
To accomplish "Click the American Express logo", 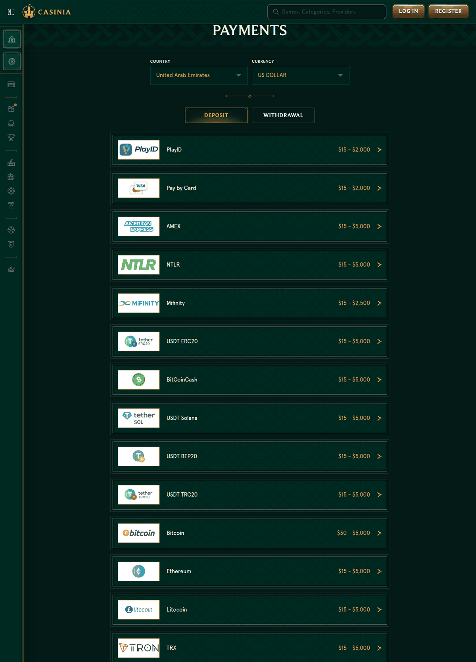I will click(x=139, y=226).
